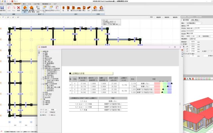Screen dimensions: 213x133
Task: Run the 計算実行 calculation icon
Action: [95, 8]
